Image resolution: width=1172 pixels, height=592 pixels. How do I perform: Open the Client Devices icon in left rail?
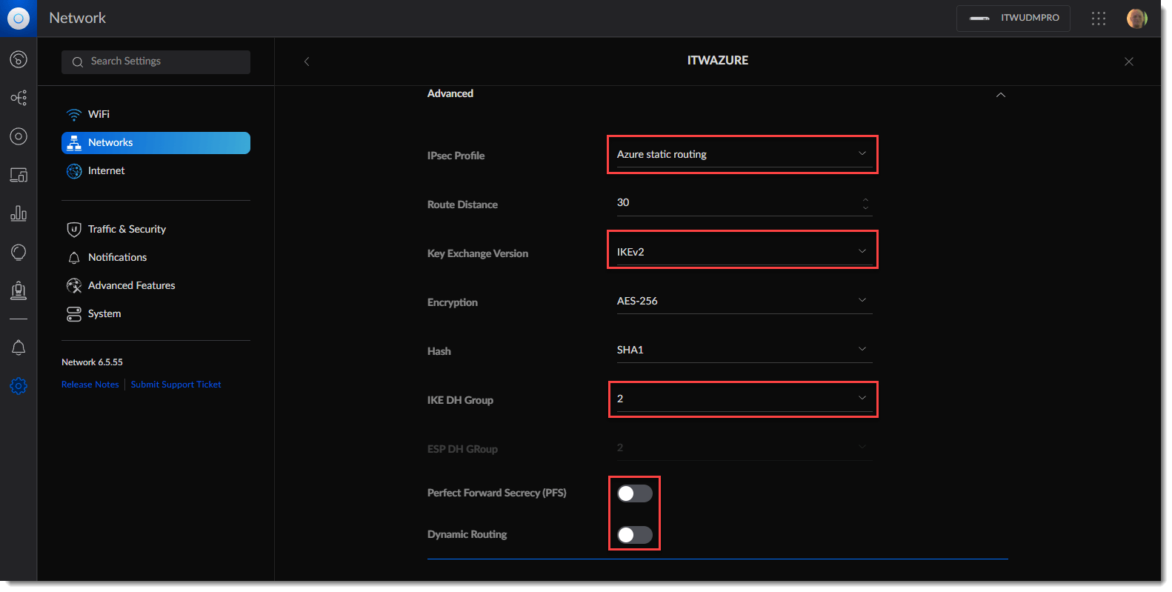click(x=19, y=175)
